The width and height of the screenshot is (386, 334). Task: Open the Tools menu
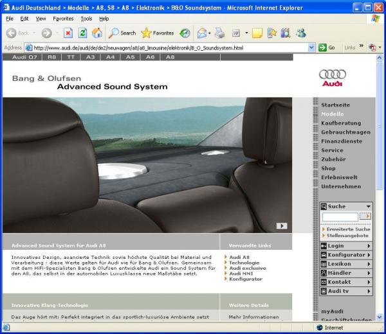[x=86, y=19]
